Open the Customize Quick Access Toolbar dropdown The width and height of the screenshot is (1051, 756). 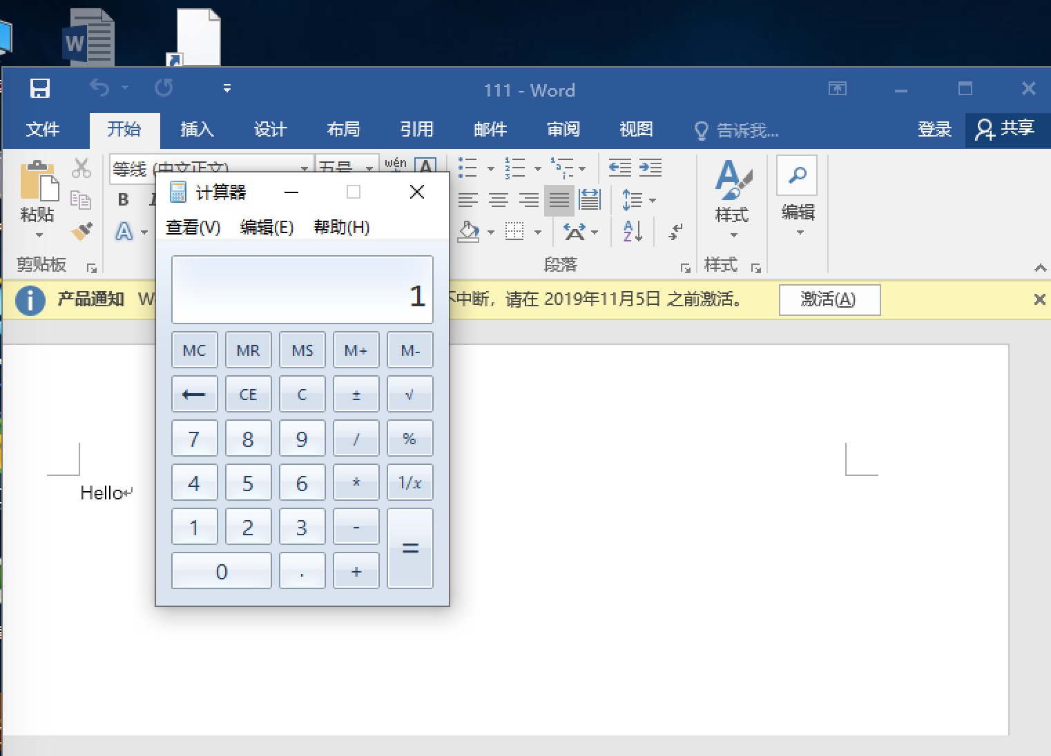[227, 88]
